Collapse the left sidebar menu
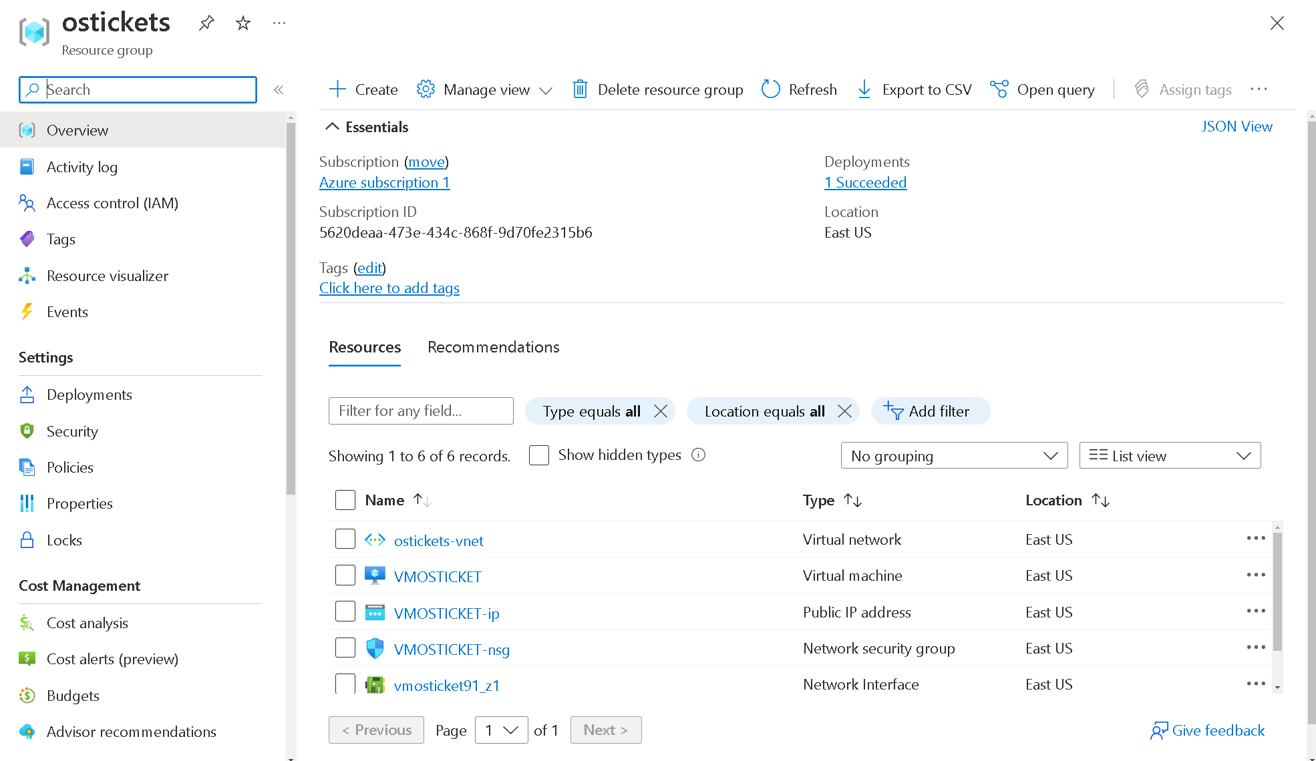Screen dimensions: 1316x761 point(279,89)
